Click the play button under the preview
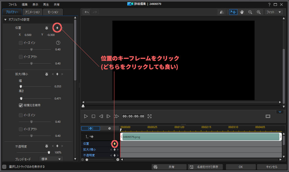The image size is (289, 172). click(x=86, y=116)
